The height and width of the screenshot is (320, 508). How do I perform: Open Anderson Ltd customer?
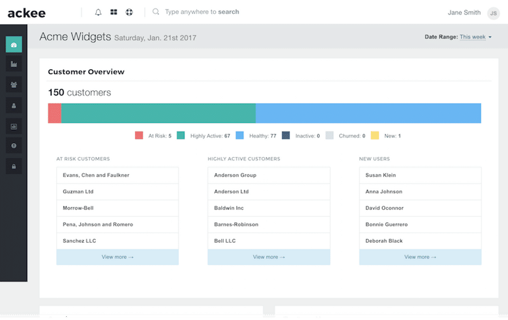[269, 192]
